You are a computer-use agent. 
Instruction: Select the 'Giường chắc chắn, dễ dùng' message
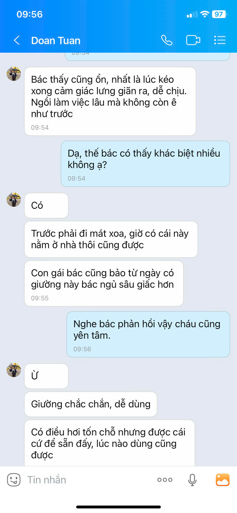[91, 404]
